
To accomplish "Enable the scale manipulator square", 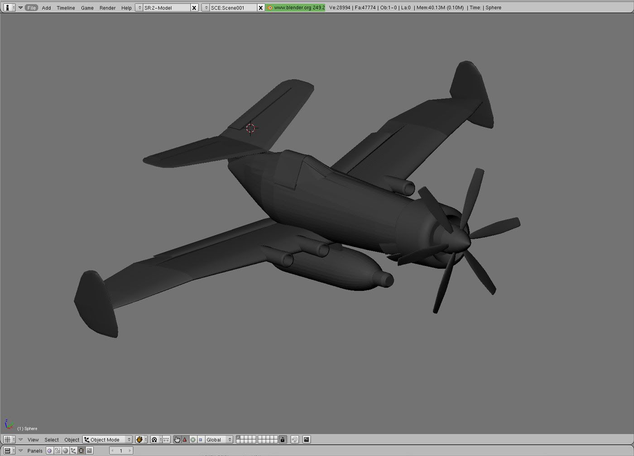I will coord(201,439).
